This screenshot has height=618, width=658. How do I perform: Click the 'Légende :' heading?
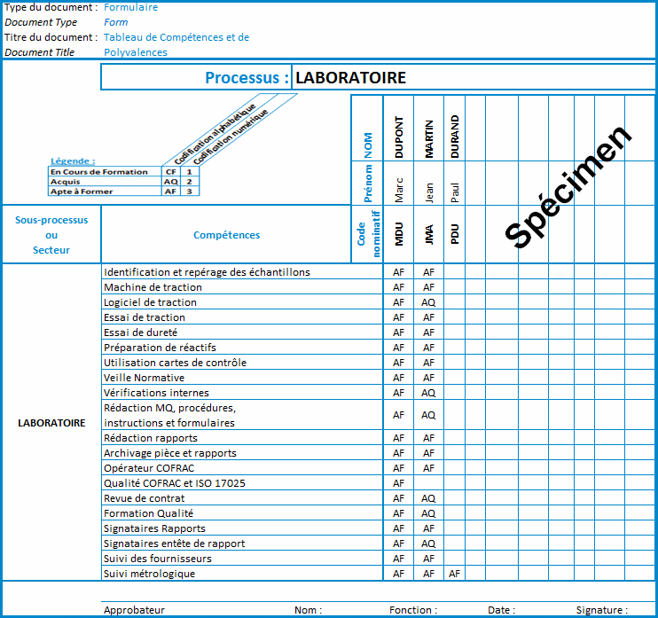(73, 161)
